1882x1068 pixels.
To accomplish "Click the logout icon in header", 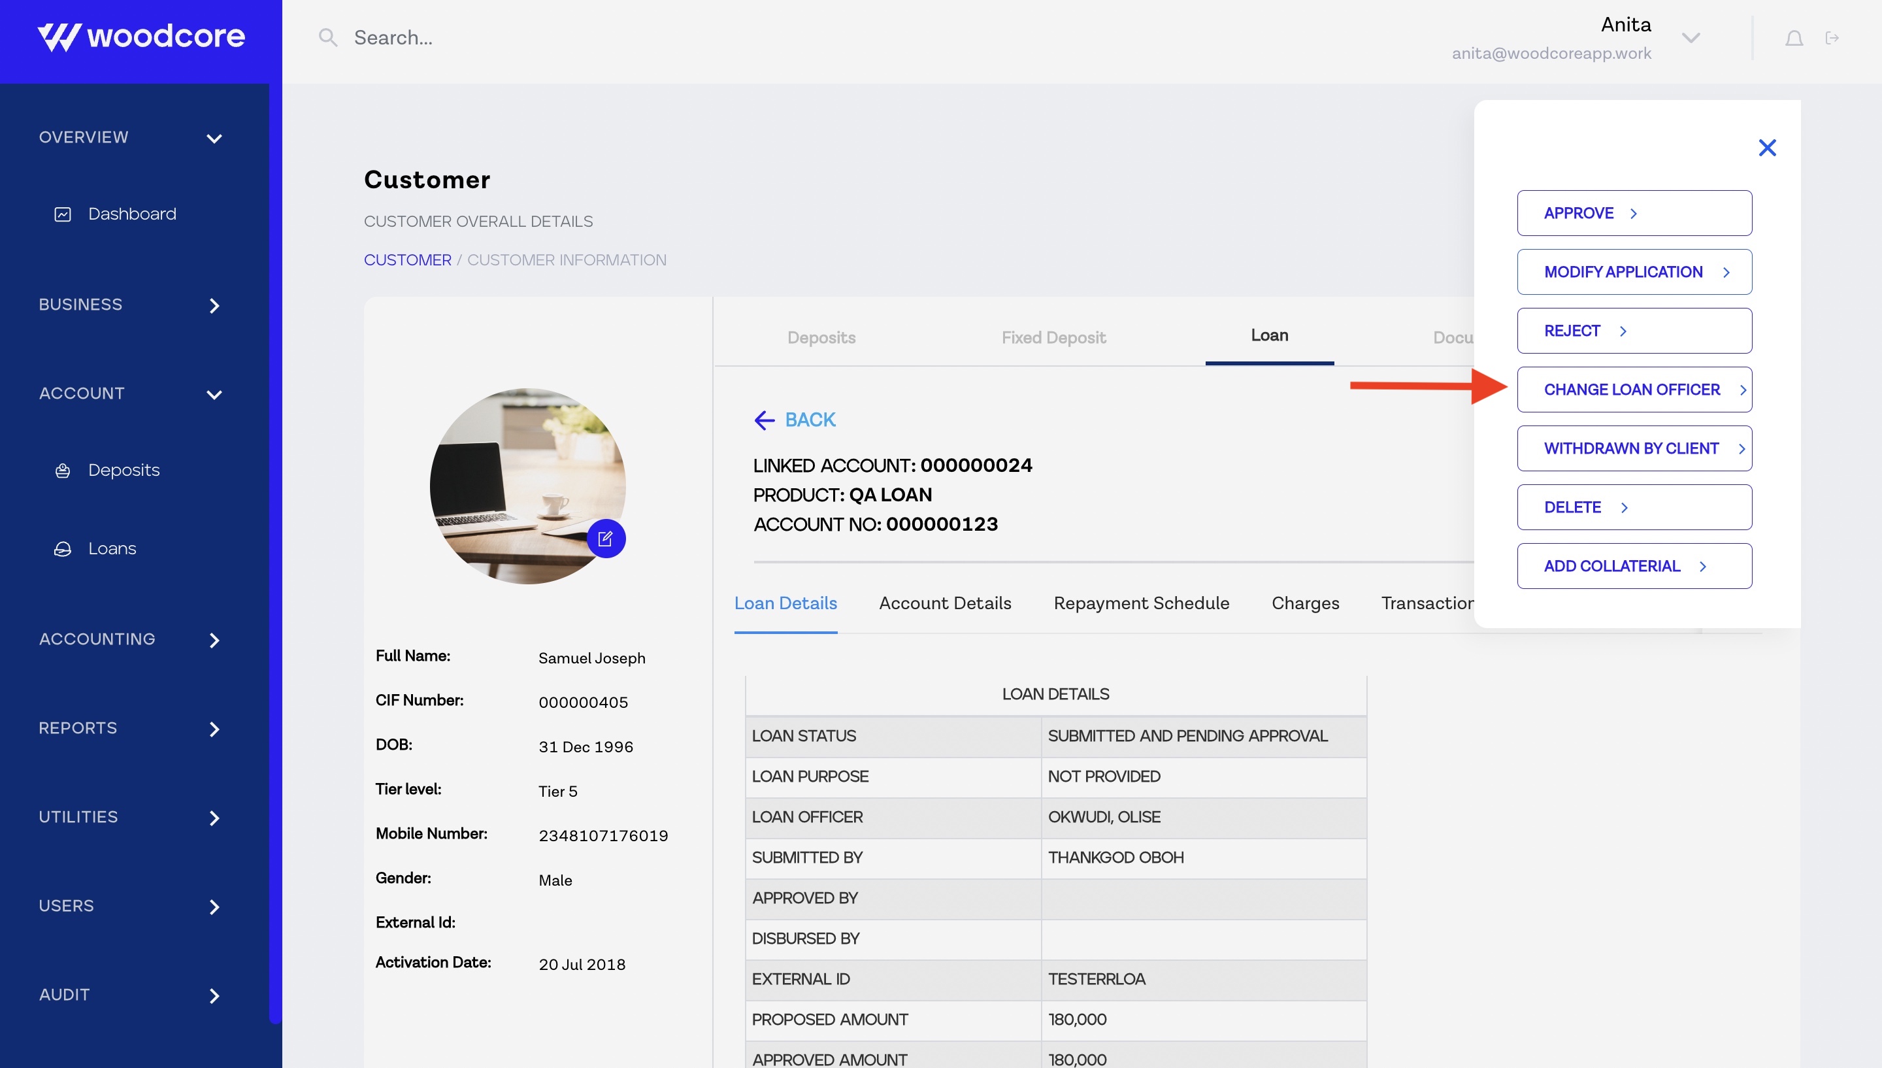I will tap(1832, 38).
